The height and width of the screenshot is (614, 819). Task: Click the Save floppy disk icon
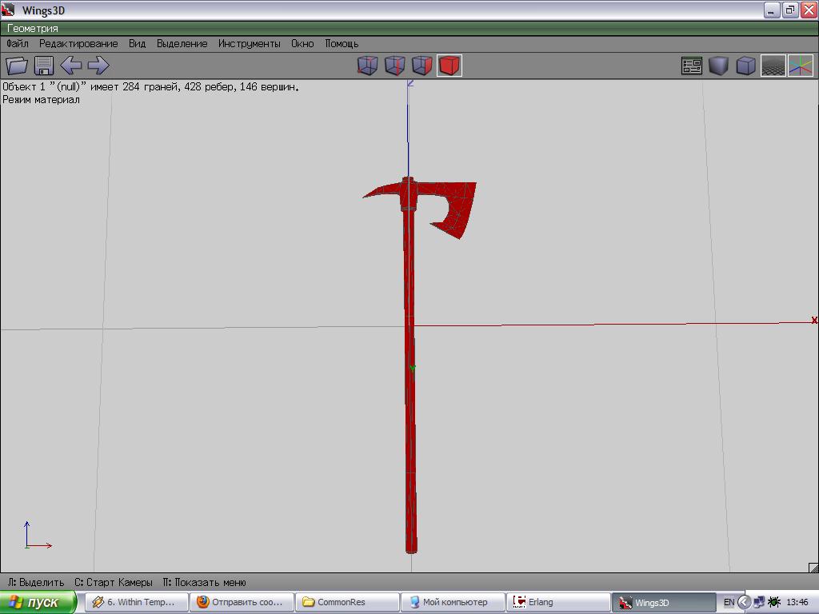(x=44, y=66)
